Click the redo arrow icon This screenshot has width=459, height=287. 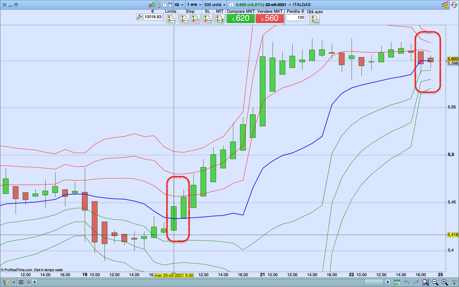(416, 282)
